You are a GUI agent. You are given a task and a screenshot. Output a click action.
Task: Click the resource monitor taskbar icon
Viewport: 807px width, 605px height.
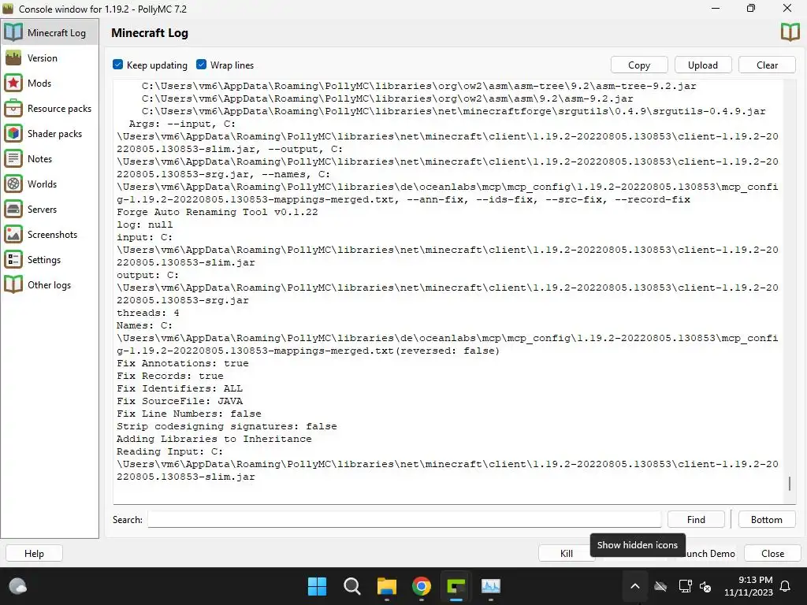(x=490, y=586)
